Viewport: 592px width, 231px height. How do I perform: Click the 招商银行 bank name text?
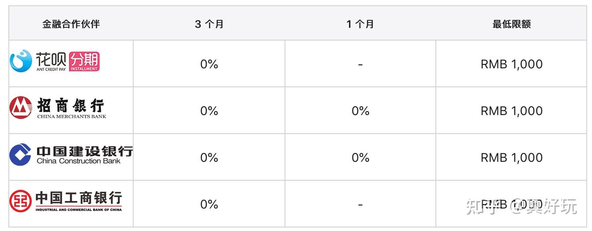[71, 106]
